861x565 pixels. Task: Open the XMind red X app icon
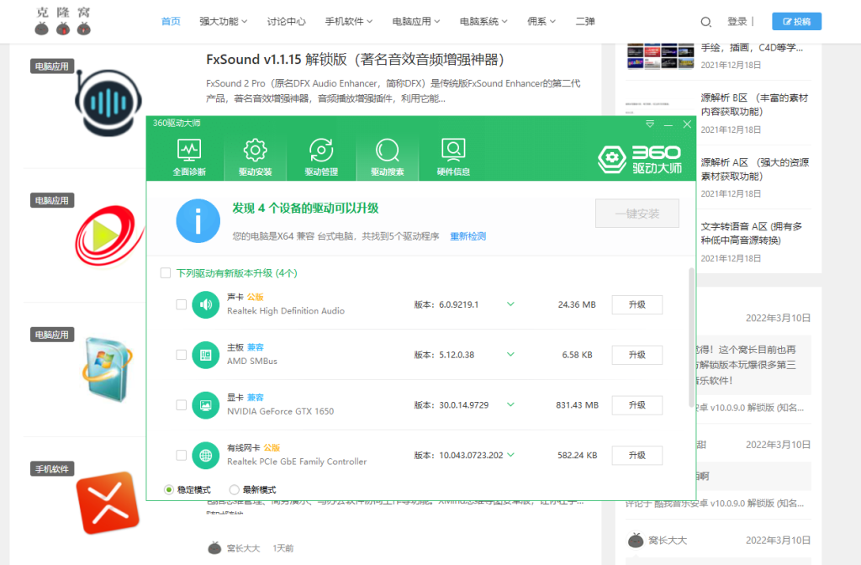(x=108, y=503)
